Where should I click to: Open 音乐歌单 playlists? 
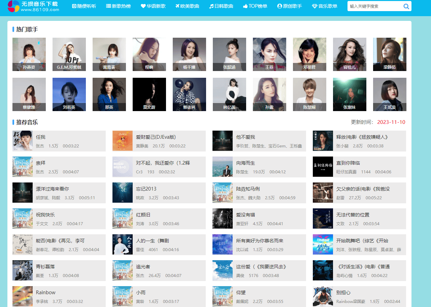pyautogui.click(x=325, y=6)
